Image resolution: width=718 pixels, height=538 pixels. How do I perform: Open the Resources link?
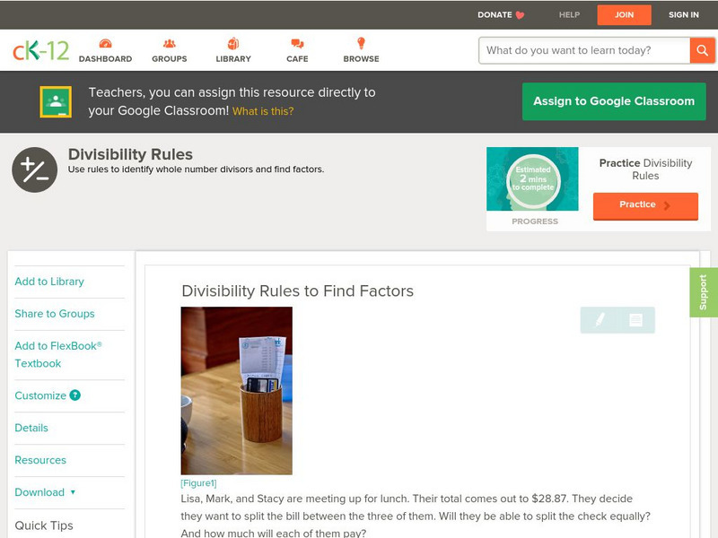(x=40, y=460)
